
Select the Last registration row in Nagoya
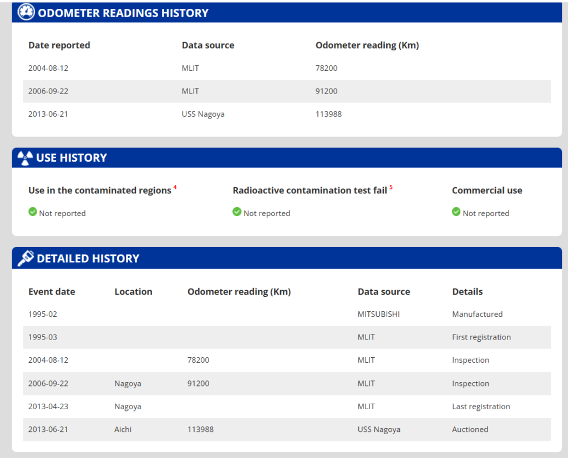tap(287, 406)
